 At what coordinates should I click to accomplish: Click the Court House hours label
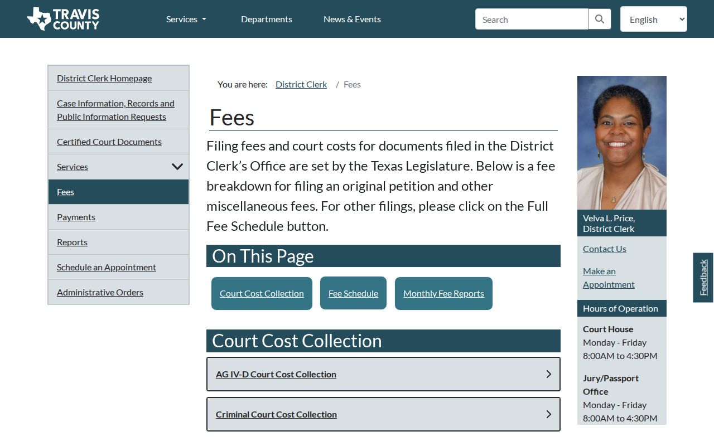pyautogui.click(x=608, y=329)
